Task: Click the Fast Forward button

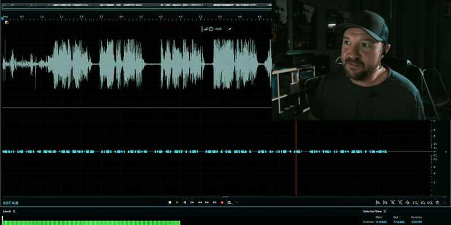Action: pos(207,202)
